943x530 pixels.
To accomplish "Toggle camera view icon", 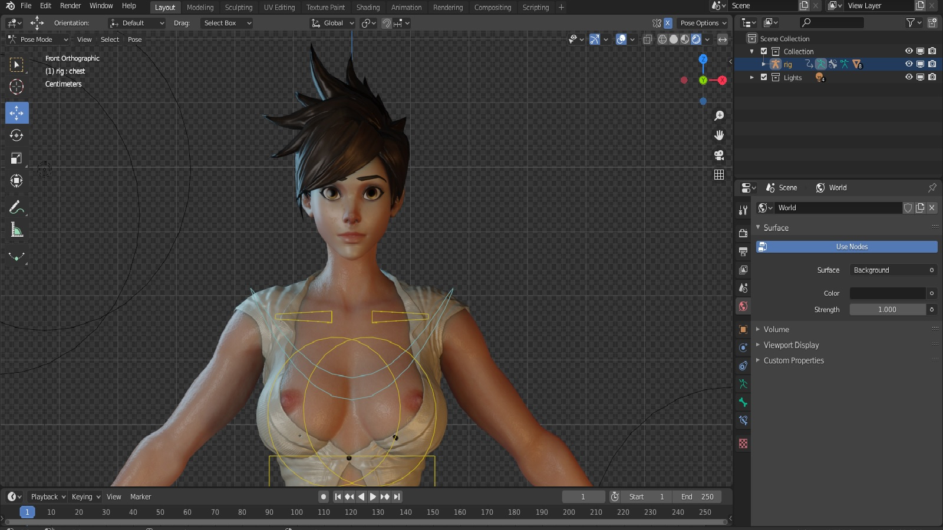I will click(x=719, y=155).
